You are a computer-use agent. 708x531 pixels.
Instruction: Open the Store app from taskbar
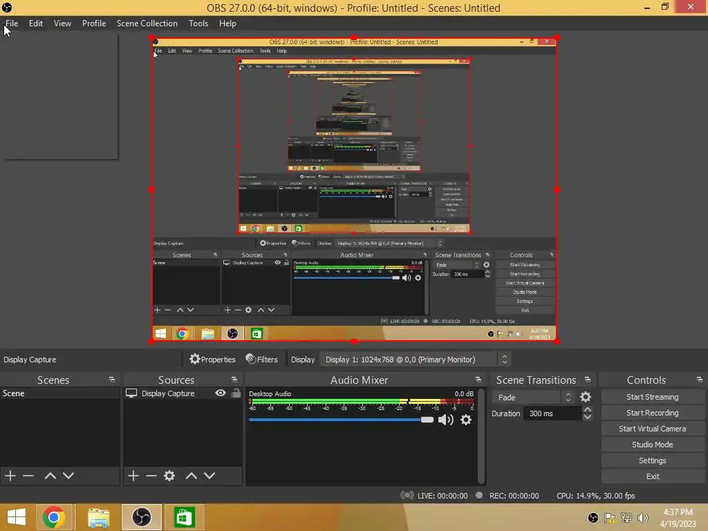(183, 517)
